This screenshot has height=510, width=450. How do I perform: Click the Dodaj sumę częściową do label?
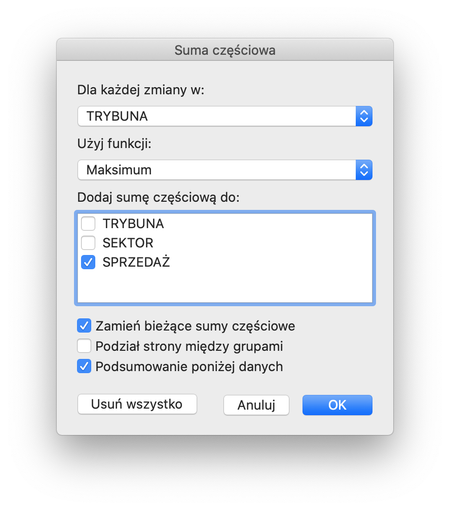pos(158,197)
